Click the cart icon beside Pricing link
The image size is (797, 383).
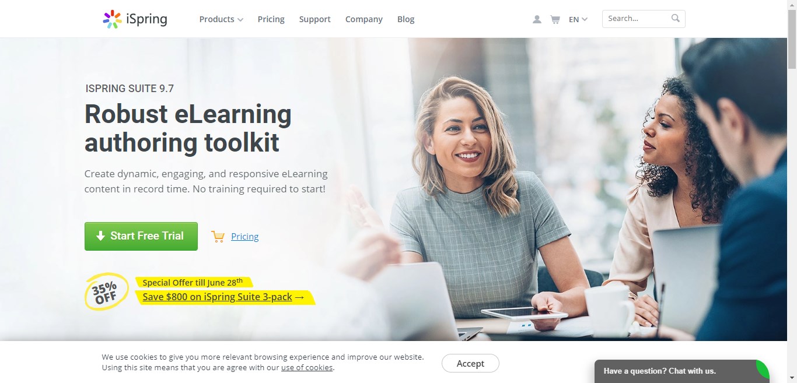click(x=218, y=236)
